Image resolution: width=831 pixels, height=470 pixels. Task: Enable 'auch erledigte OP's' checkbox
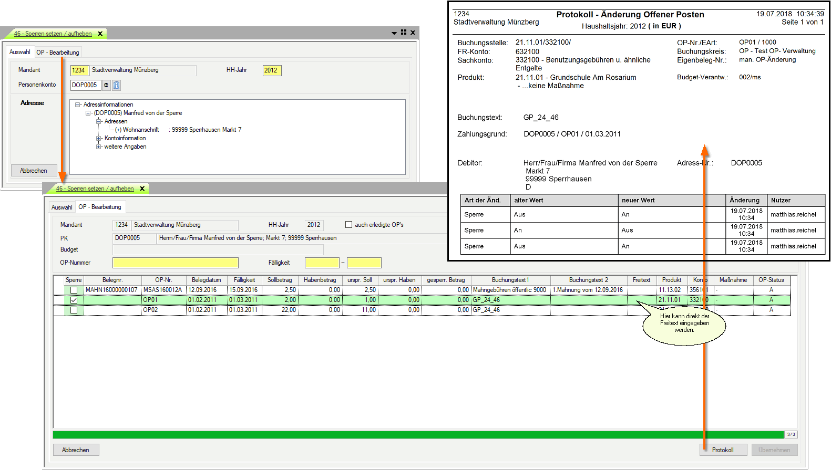tap(348, 225)
